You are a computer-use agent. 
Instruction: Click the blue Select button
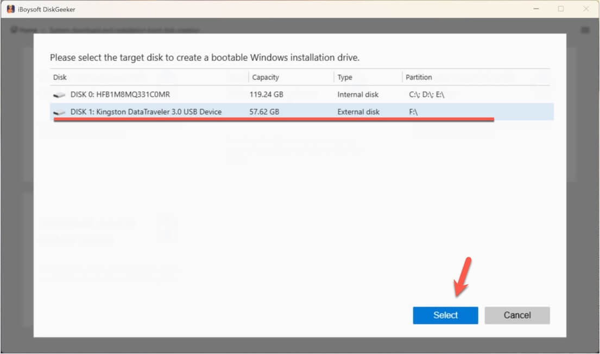[445, 315]
